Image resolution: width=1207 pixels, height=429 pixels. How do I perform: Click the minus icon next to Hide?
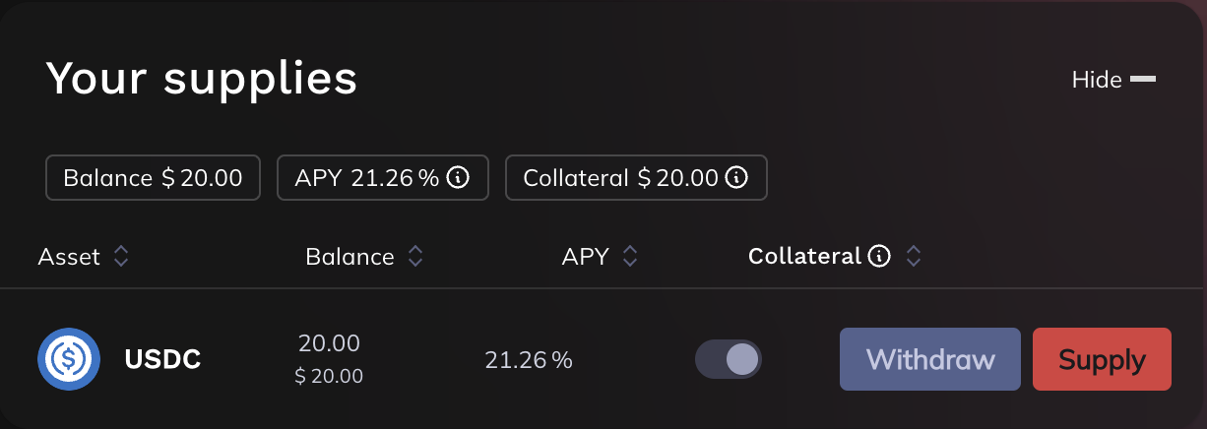[x=1143, y=80]
